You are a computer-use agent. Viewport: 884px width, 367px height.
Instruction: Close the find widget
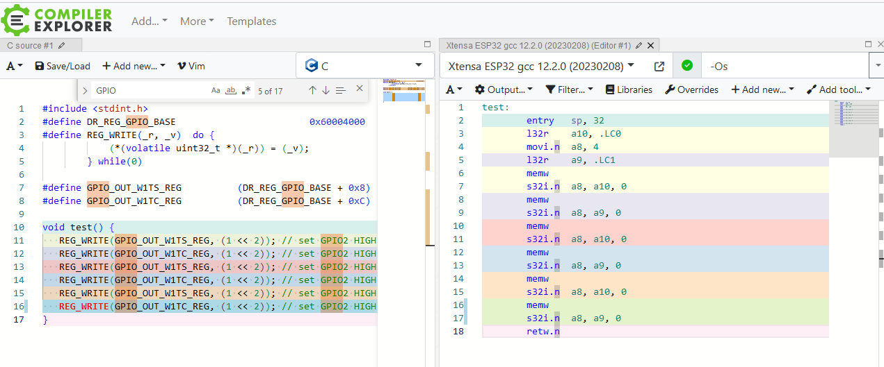pos(360,89)
